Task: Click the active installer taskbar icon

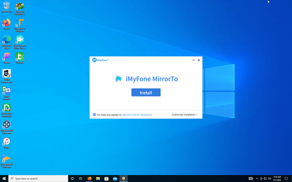Action: tap(123, 178)
